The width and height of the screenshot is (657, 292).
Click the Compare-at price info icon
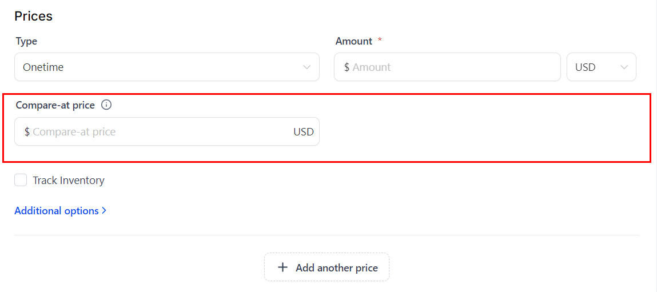tap(106, 105)
